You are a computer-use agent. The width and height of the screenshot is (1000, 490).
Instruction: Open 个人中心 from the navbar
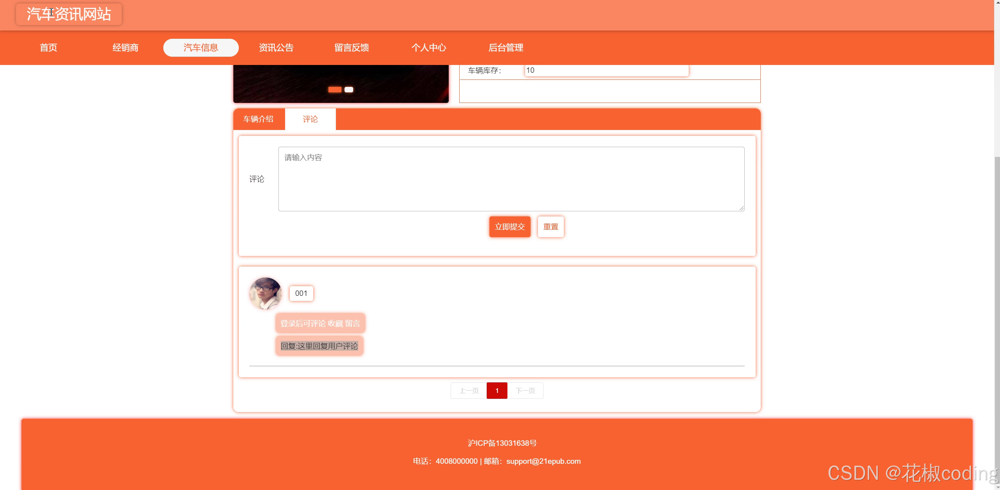[x=429, y=48]
